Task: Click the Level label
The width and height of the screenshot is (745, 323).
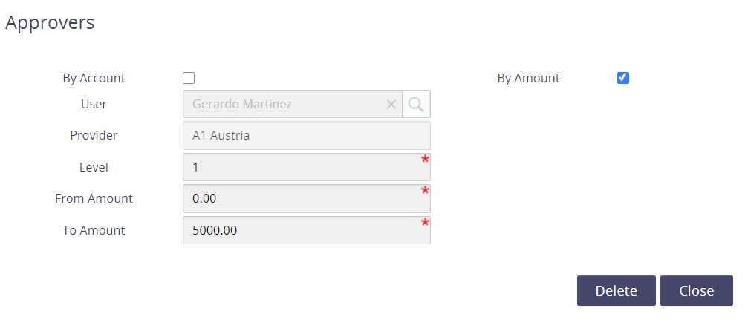Action: pos(94,167)
